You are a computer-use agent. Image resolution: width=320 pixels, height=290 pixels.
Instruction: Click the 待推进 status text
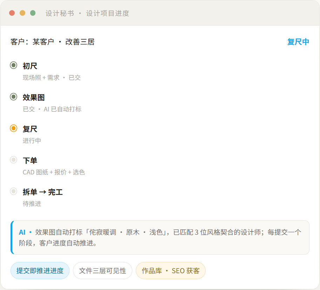point(32,204)
